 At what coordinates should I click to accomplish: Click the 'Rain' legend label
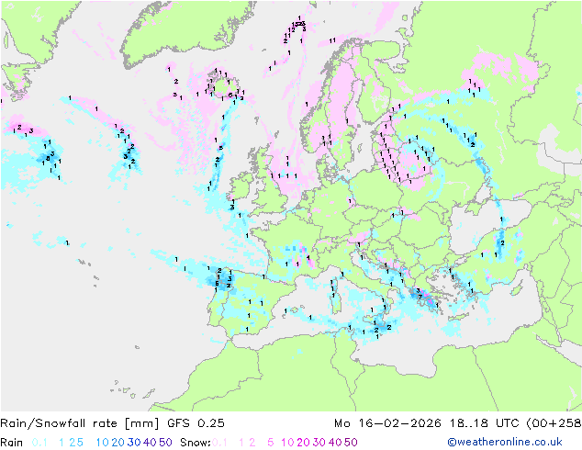(x=12, y=443)
